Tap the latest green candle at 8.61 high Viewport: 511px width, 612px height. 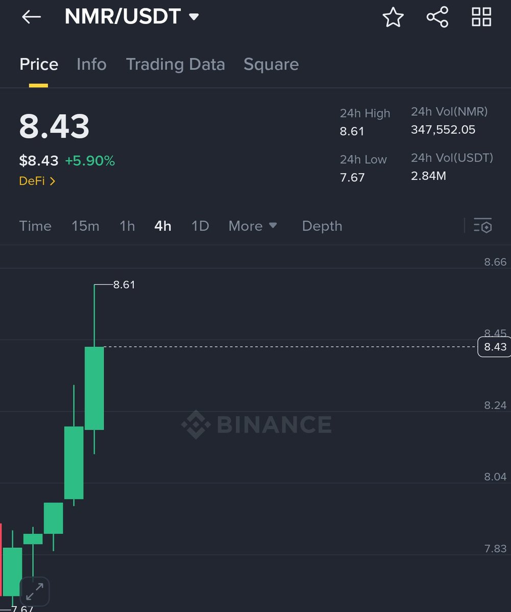point(94,388)
